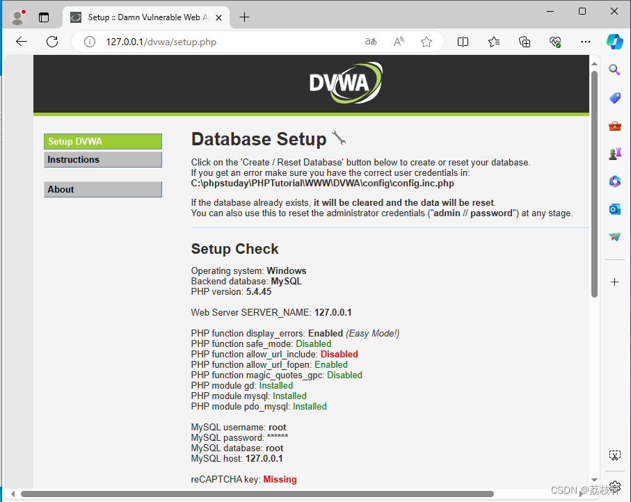Click the MySQL password asterisks value
Screen dimensions: 631x502
pyautogui.click(x=278, y=437)
